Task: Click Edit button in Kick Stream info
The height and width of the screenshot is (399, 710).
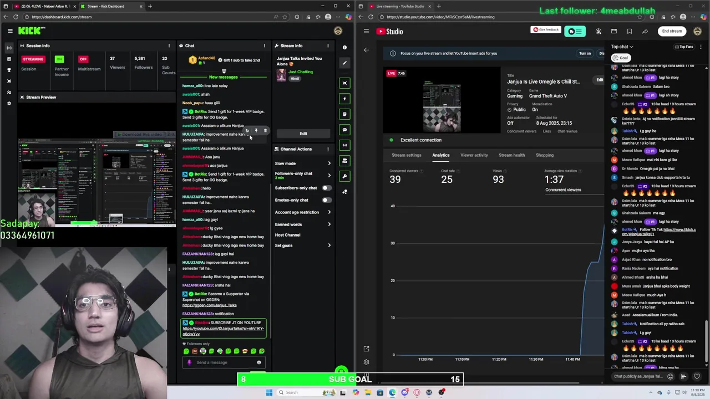Action: point(303,134)
